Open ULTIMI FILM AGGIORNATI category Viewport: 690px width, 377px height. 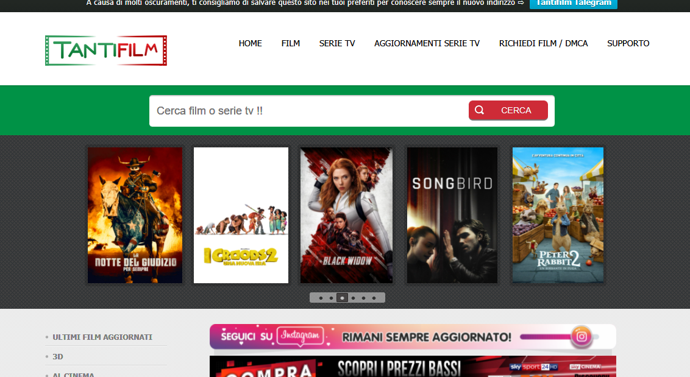(102, 337)
